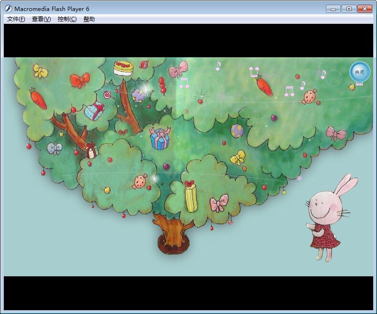The width and height of the screenshot is (377, 314).
Task: Open the 文件(F) menu
Action: [x=16, y=19]
